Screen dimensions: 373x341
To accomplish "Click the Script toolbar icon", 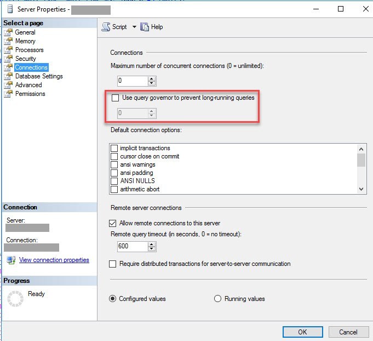I will 106,27.
